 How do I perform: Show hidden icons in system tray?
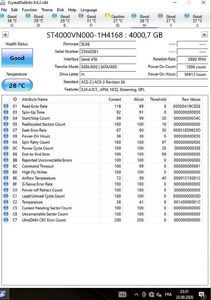coord(136,294)
